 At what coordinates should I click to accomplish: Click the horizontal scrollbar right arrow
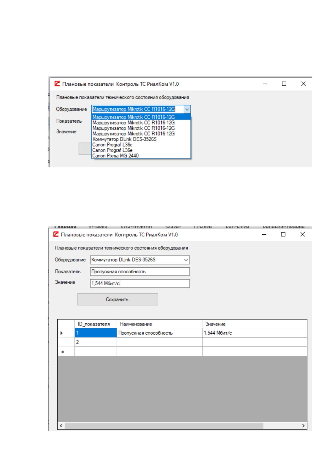coord(303,426)
